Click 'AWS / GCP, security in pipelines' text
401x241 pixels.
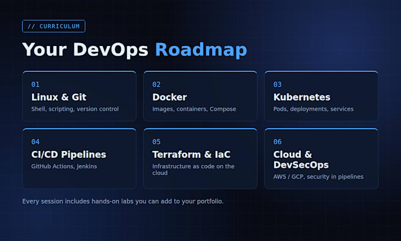tap(318, 177)
